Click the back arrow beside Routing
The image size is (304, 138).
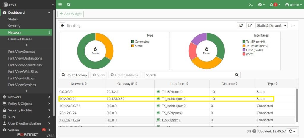pos(63,26)
